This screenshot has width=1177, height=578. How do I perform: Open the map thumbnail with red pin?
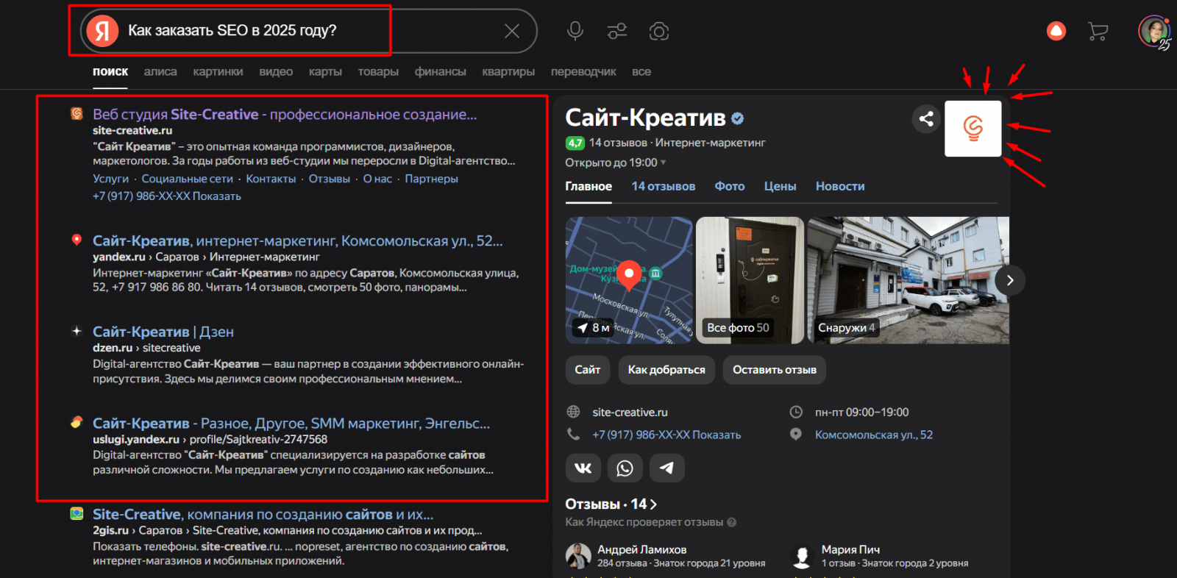[x=629, y=280]
